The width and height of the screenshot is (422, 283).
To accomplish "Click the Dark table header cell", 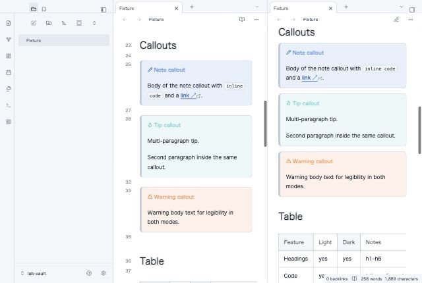I will 349,242.
